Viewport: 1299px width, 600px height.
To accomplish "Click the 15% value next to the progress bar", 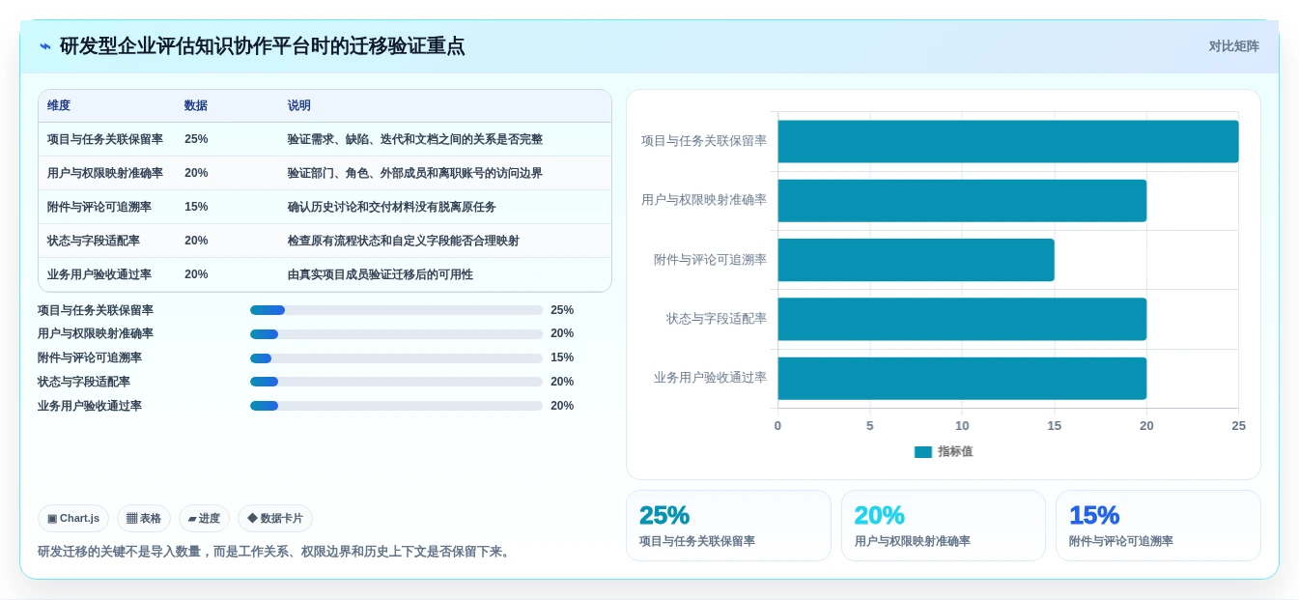I will pos(562,358).
